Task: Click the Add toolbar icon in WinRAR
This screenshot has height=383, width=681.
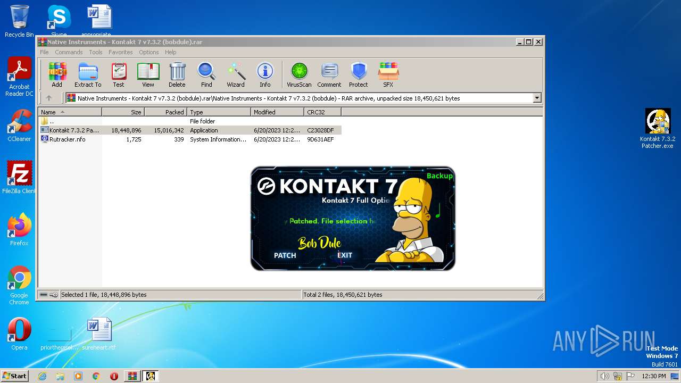Action: (x=57, y=74)
